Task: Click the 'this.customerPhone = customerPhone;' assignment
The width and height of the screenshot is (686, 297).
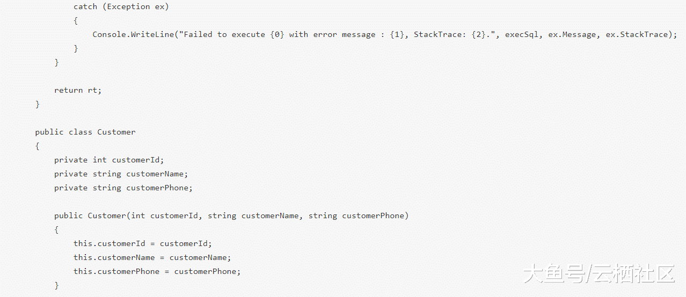Action: 157,271
